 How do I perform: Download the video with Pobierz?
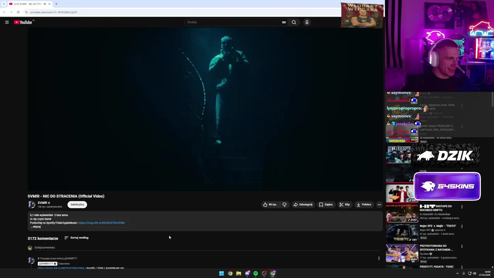pos(364,205)
